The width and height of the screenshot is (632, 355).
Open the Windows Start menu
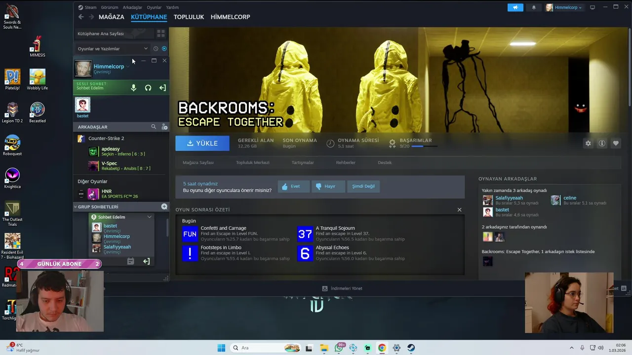[x=221, y=348]
